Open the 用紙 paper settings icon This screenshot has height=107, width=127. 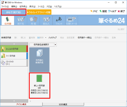point(34,20)
